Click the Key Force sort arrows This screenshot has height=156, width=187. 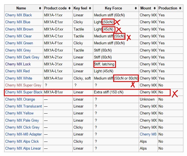(x=136, y=8)
